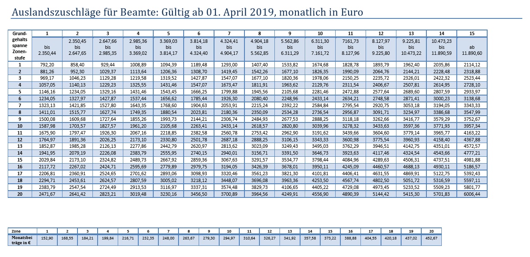Click monthly amount 152,90 for zone 1
This screenshot has height=257, width=530.
47,237
